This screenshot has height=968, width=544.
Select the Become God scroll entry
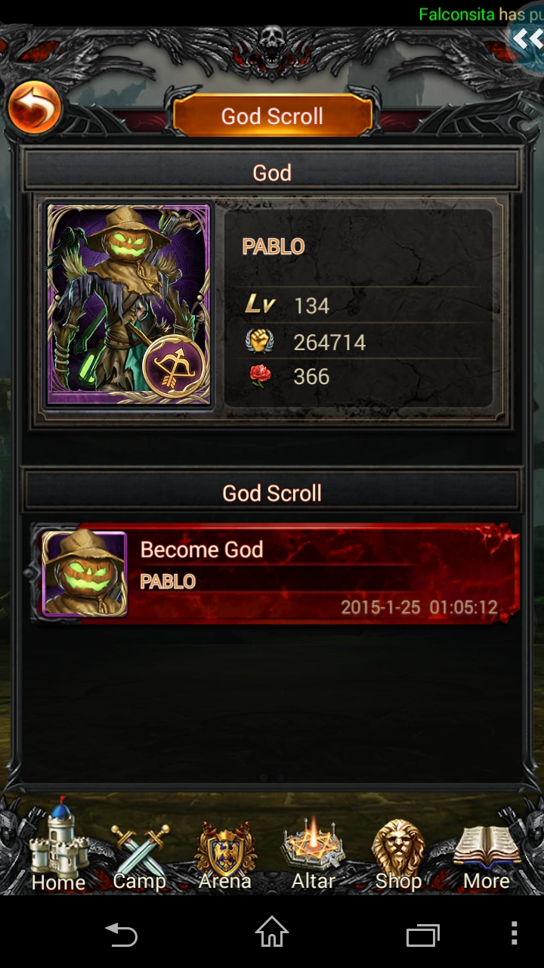click(277, 573)
